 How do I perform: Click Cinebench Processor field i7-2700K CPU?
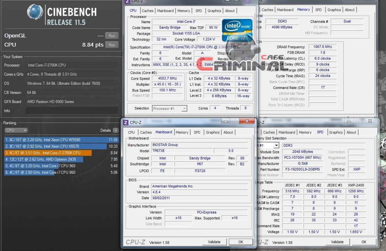(x=72, y=65)
